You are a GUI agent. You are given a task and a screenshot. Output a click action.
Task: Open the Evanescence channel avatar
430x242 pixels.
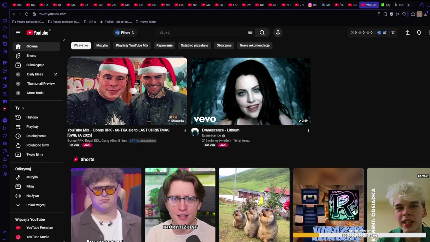tap(195, 132)
